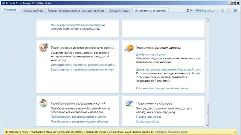Click the Управление жестким диском heading

[x=159, y=48]
